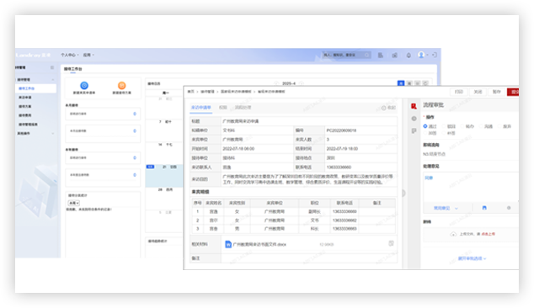Click the notification bell icon in header
534x308 pixels.
pyautogui.click(x=409, y=56)
